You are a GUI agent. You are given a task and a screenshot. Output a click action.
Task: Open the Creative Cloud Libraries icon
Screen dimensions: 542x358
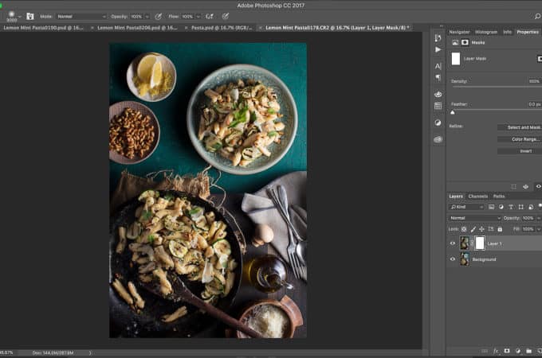(438, 139)
